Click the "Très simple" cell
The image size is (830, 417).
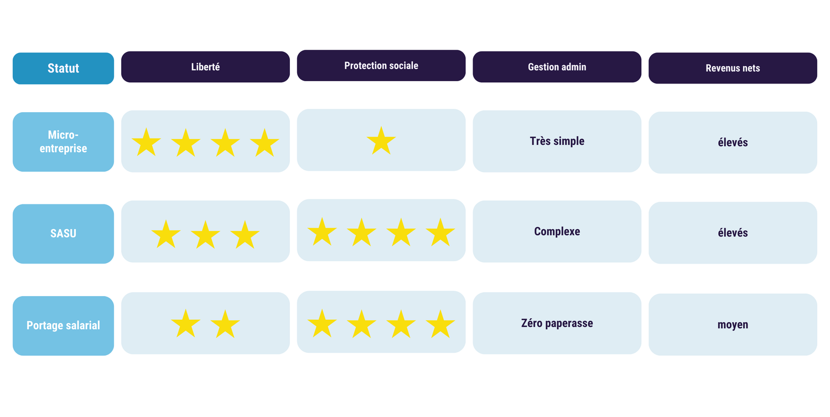(557, 141)
